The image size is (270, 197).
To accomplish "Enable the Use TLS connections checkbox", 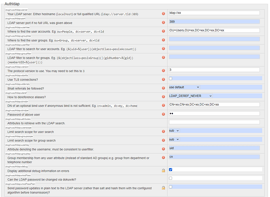I will (x=171, y=78).
